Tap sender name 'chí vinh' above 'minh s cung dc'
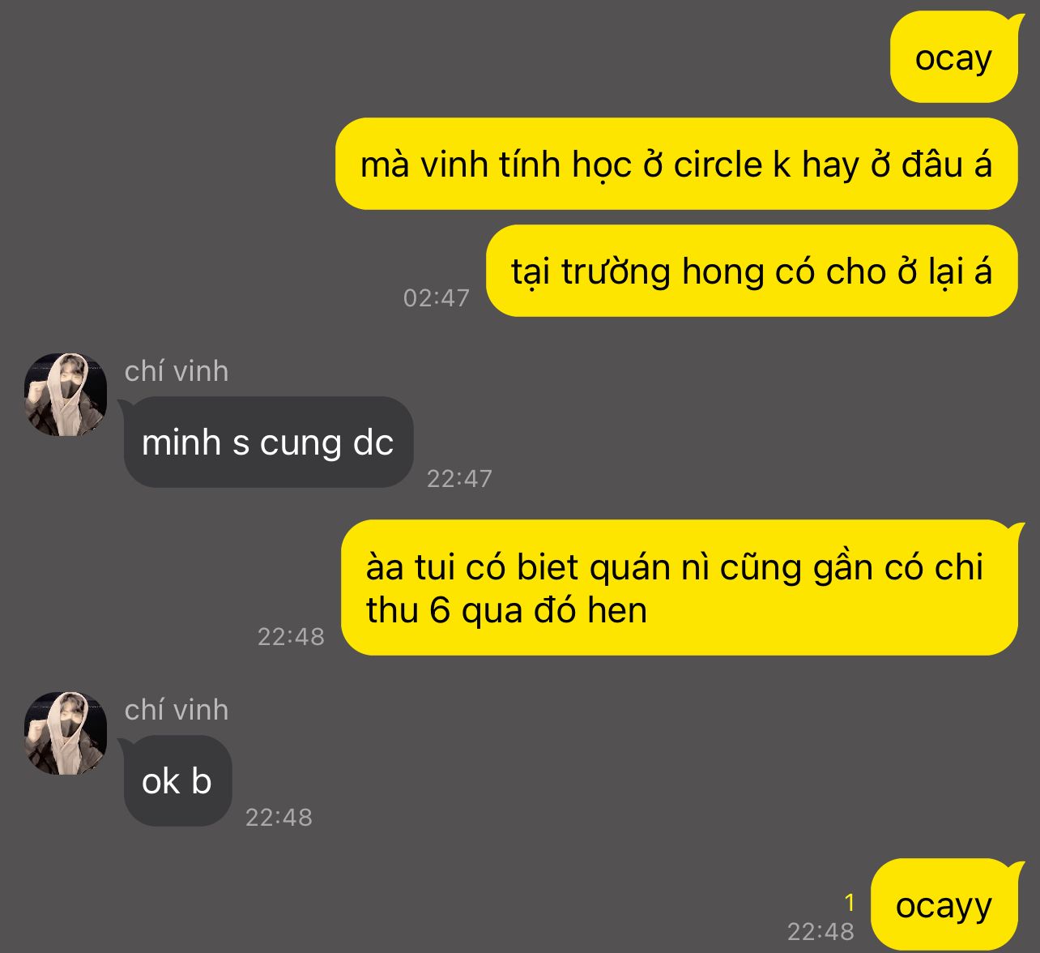Viewport: 1040px width, 953px height. pyautogui.click(x=177, y=371)
